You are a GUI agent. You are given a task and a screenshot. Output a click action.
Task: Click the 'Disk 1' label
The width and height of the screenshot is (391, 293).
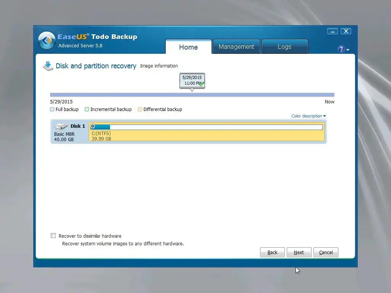tap(78, 126)
